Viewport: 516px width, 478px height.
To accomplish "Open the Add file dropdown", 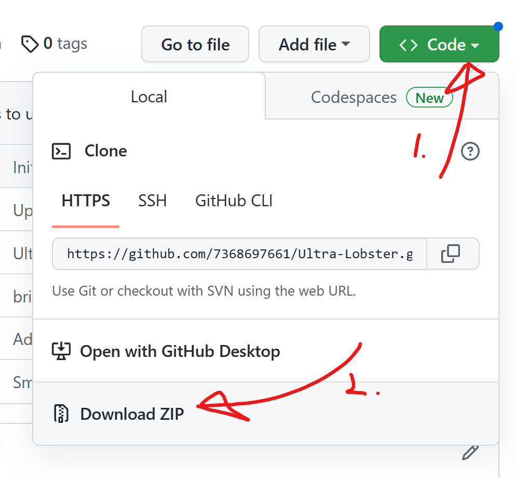I will (314, 44).
